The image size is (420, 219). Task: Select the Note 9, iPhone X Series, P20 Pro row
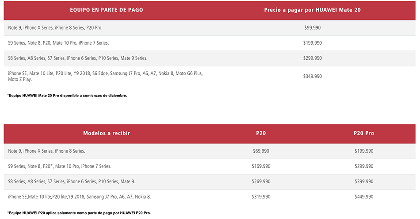click(x=210, y=28)
